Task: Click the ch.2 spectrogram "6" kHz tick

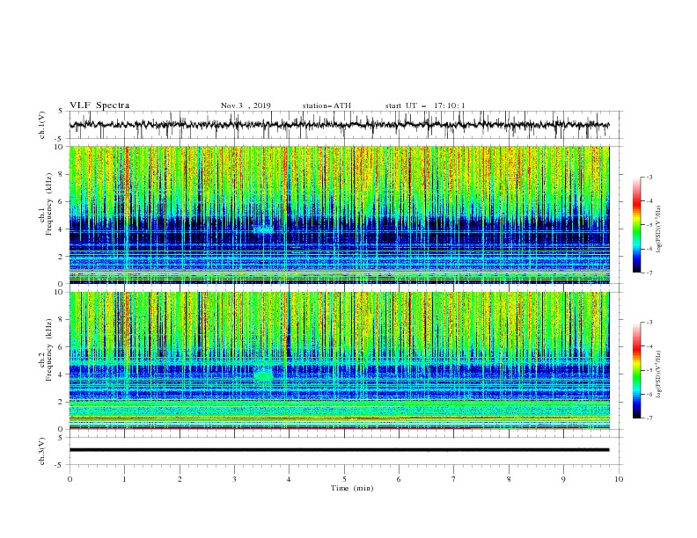Action: click(x=62, y=347)
